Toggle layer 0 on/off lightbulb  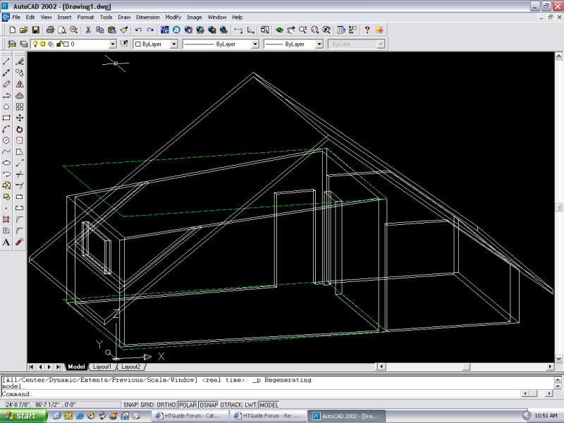(x=35, y=44)
